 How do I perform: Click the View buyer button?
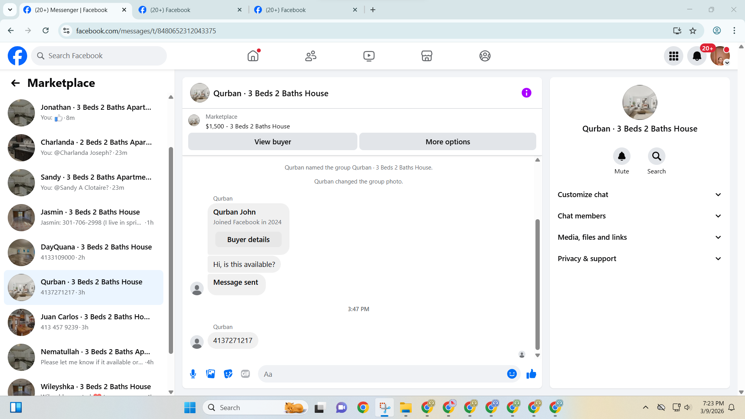[272, 142]
